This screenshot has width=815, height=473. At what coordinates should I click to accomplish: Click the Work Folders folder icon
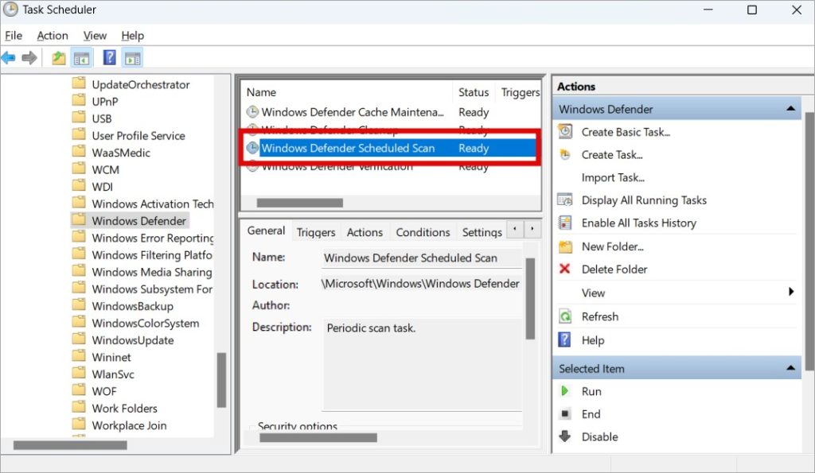[79, 407]
